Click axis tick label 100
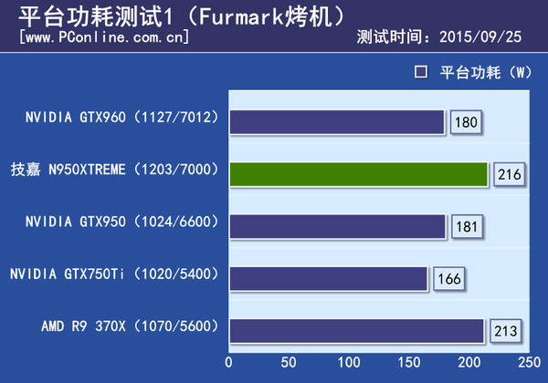 tap(349, 362)
